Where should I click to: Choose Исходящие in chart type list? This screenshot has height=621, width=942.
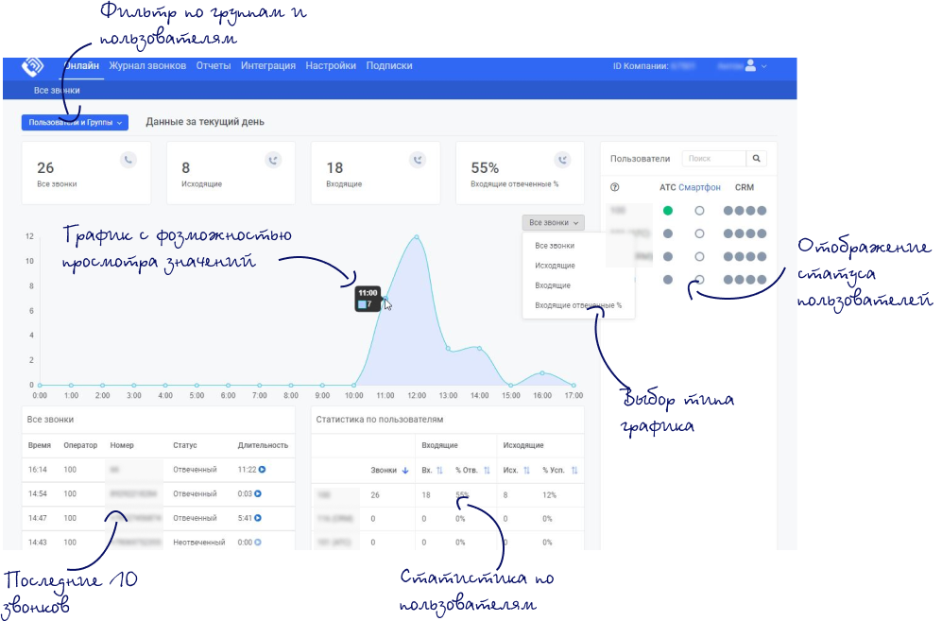click(555, 266)
